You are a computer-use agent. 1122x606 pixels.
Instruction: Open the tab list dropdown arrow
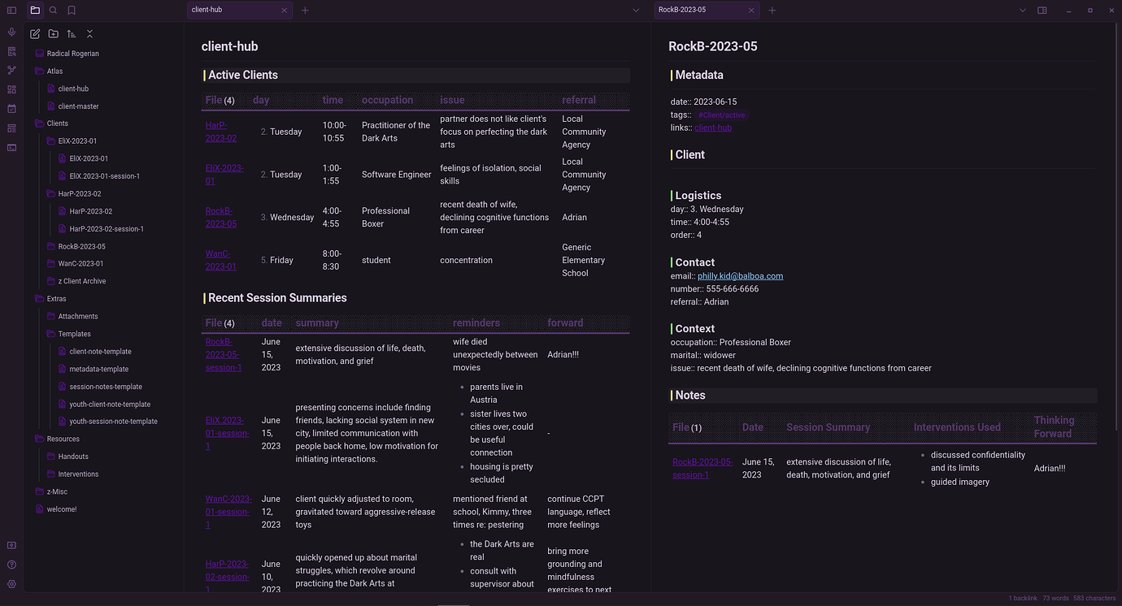pos(636,10)
